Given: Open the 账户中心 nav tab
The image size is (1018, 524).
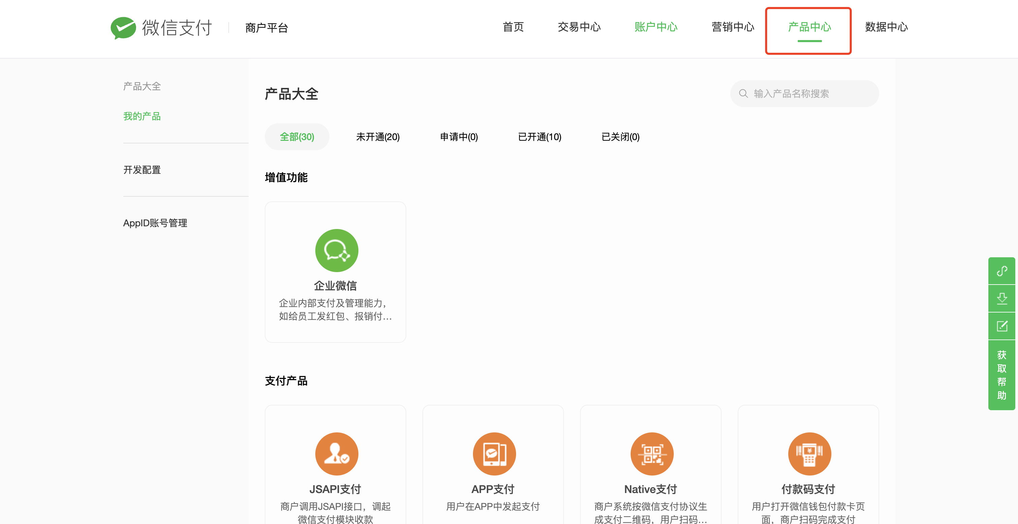Looking at the screenshot, I should [x=656, y=27].
